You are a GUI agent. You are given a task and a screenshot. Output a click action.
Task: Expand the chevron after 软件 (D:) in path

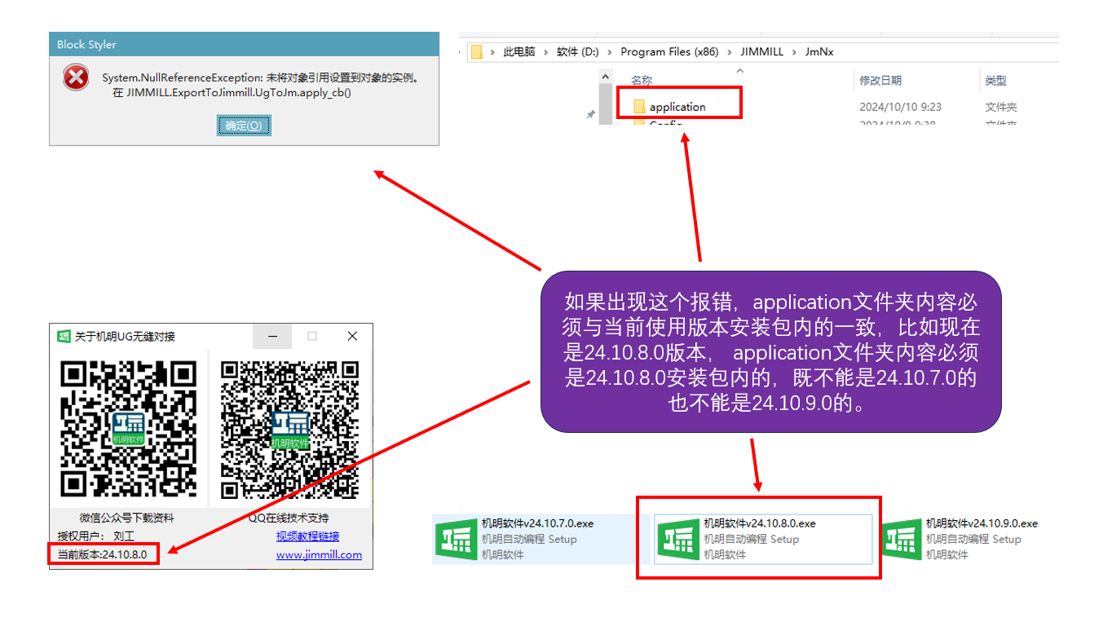609,51
